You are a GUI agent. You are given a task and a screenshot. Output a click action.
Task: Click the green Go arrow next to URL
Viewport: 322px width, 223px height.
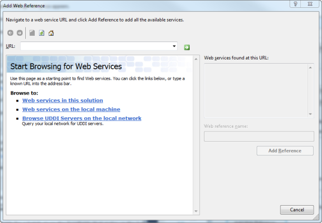coord(187,47)
